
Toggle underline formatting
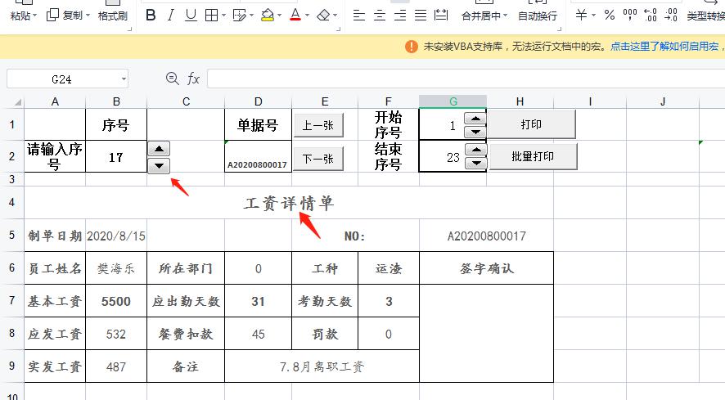191,16
